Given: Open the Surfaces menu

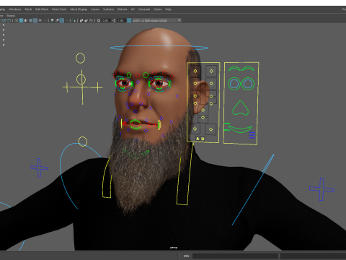Looking at the screenshot, I should coord(109,9).
